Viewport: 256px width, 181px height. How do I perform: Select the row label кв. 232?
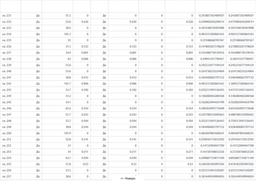coord(7,22)
